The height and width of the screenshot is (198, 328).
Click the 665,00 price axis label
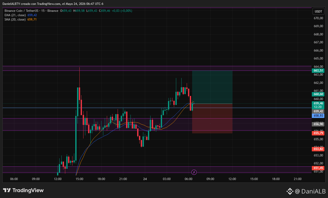point(318,58)
